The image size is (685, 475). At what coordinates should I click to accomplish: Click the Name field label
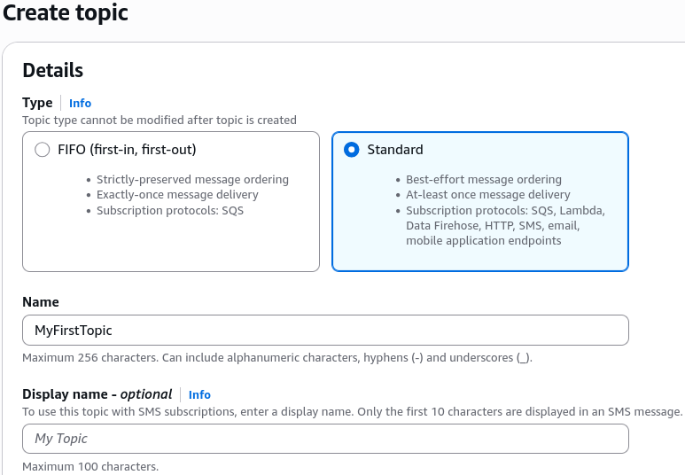pyautogui.click(x=41, y=302)
